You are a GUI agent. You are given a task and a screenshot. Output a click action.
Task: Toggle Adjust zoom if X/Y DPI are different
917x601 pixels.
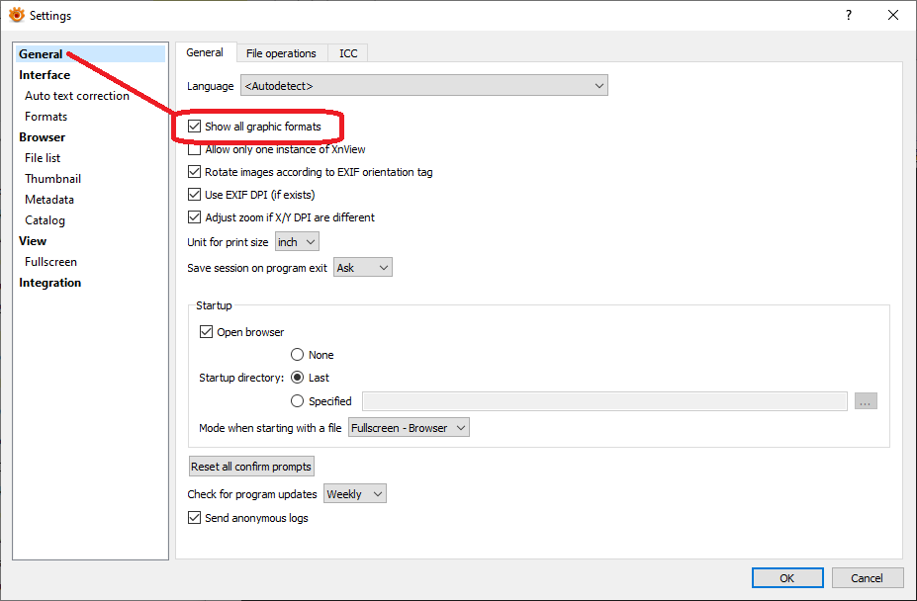point(194,217)
